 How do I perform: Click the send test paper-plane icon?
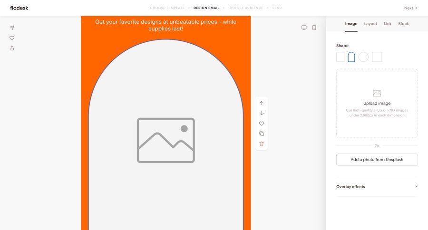(x=12, y=28)
